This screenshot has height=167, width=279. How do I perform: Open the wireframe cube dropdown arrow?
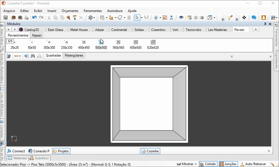pos(214,18)
